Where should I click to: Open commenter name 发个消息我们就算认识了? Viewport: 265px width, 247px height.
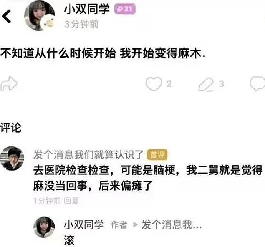pyautogui.click(x=88, y=154)
